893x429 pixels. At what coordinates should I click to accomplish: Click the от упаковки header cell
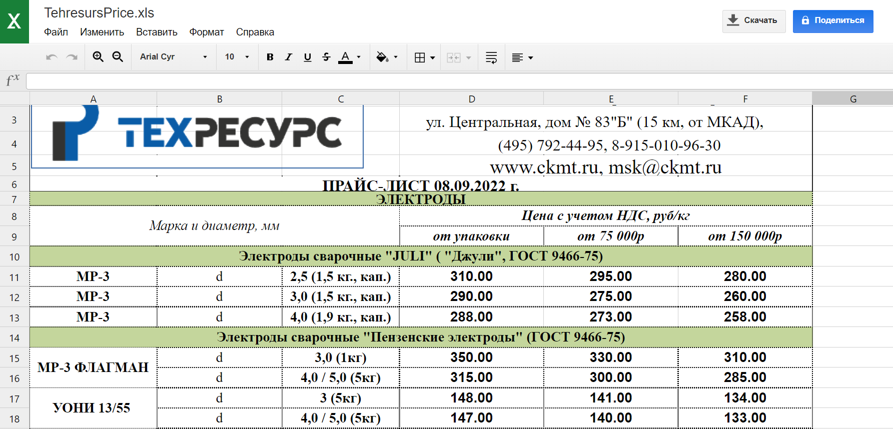(x=472, y=236)
